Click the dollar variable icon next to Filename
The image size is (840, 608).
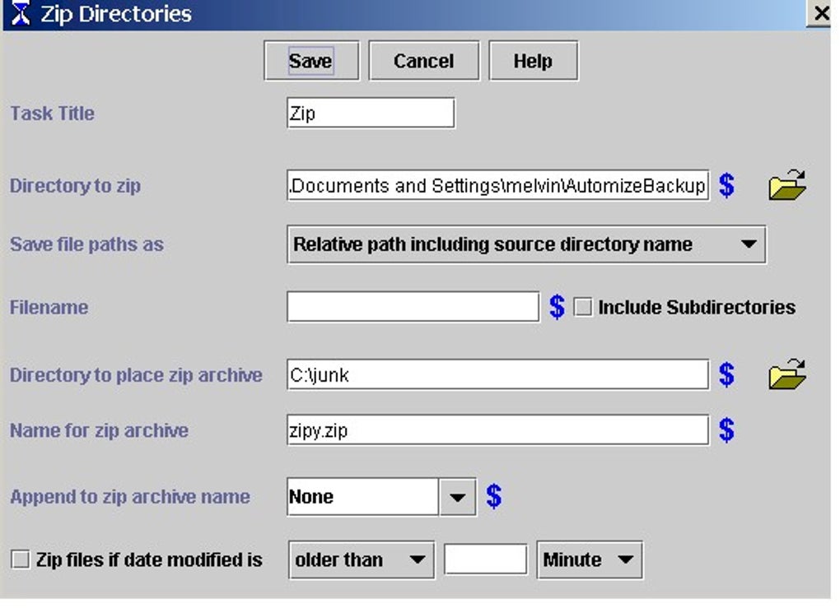(x=557, y=307)
